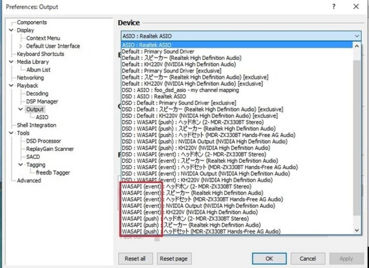Open the SACD preferences page
This screenshot has width=369, height=268.
(33, 157)
